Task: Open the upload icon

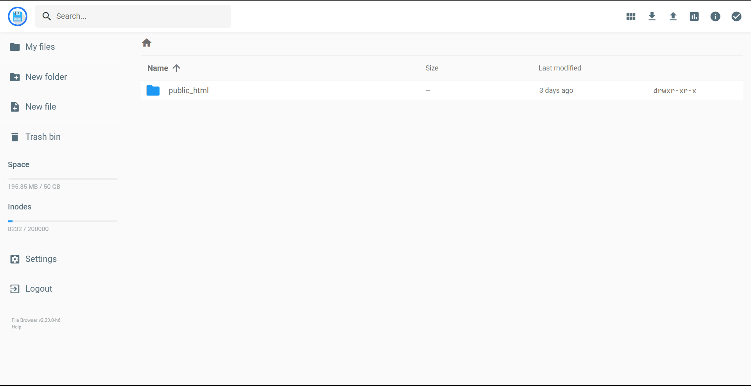Action: click(x=673, y=16)
